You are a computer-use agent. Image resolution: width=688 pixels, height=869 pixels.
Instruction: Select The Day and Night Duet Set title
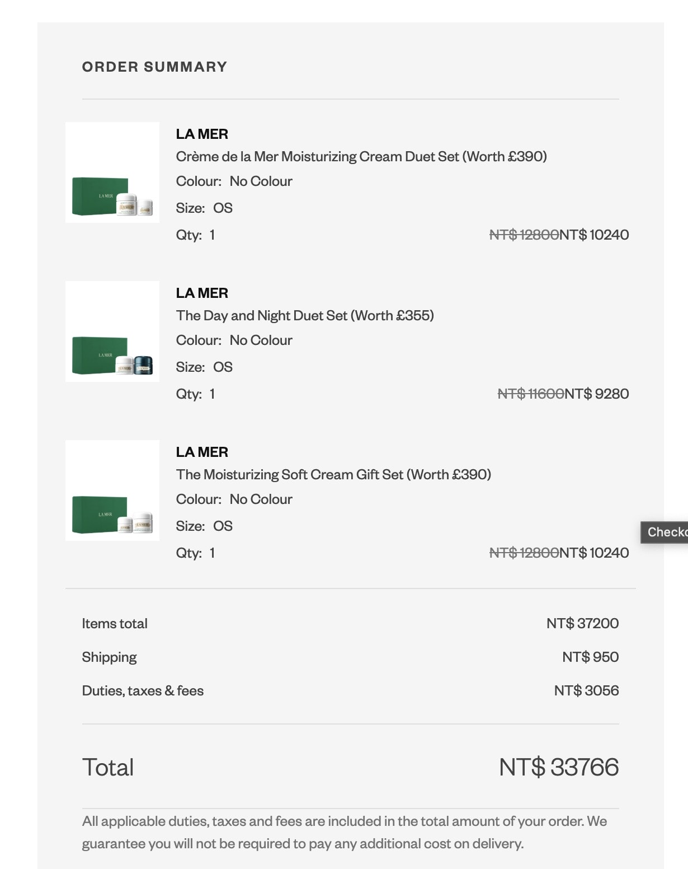click(305, 316)
